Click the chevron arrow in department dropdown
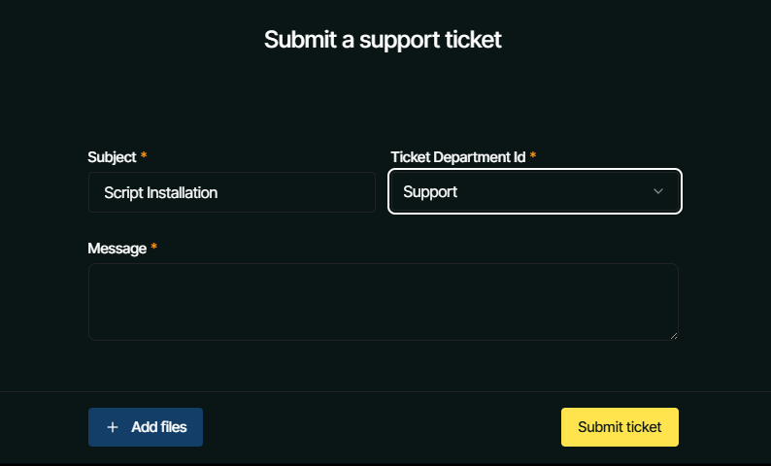771x466 pixels. [658, 191]
